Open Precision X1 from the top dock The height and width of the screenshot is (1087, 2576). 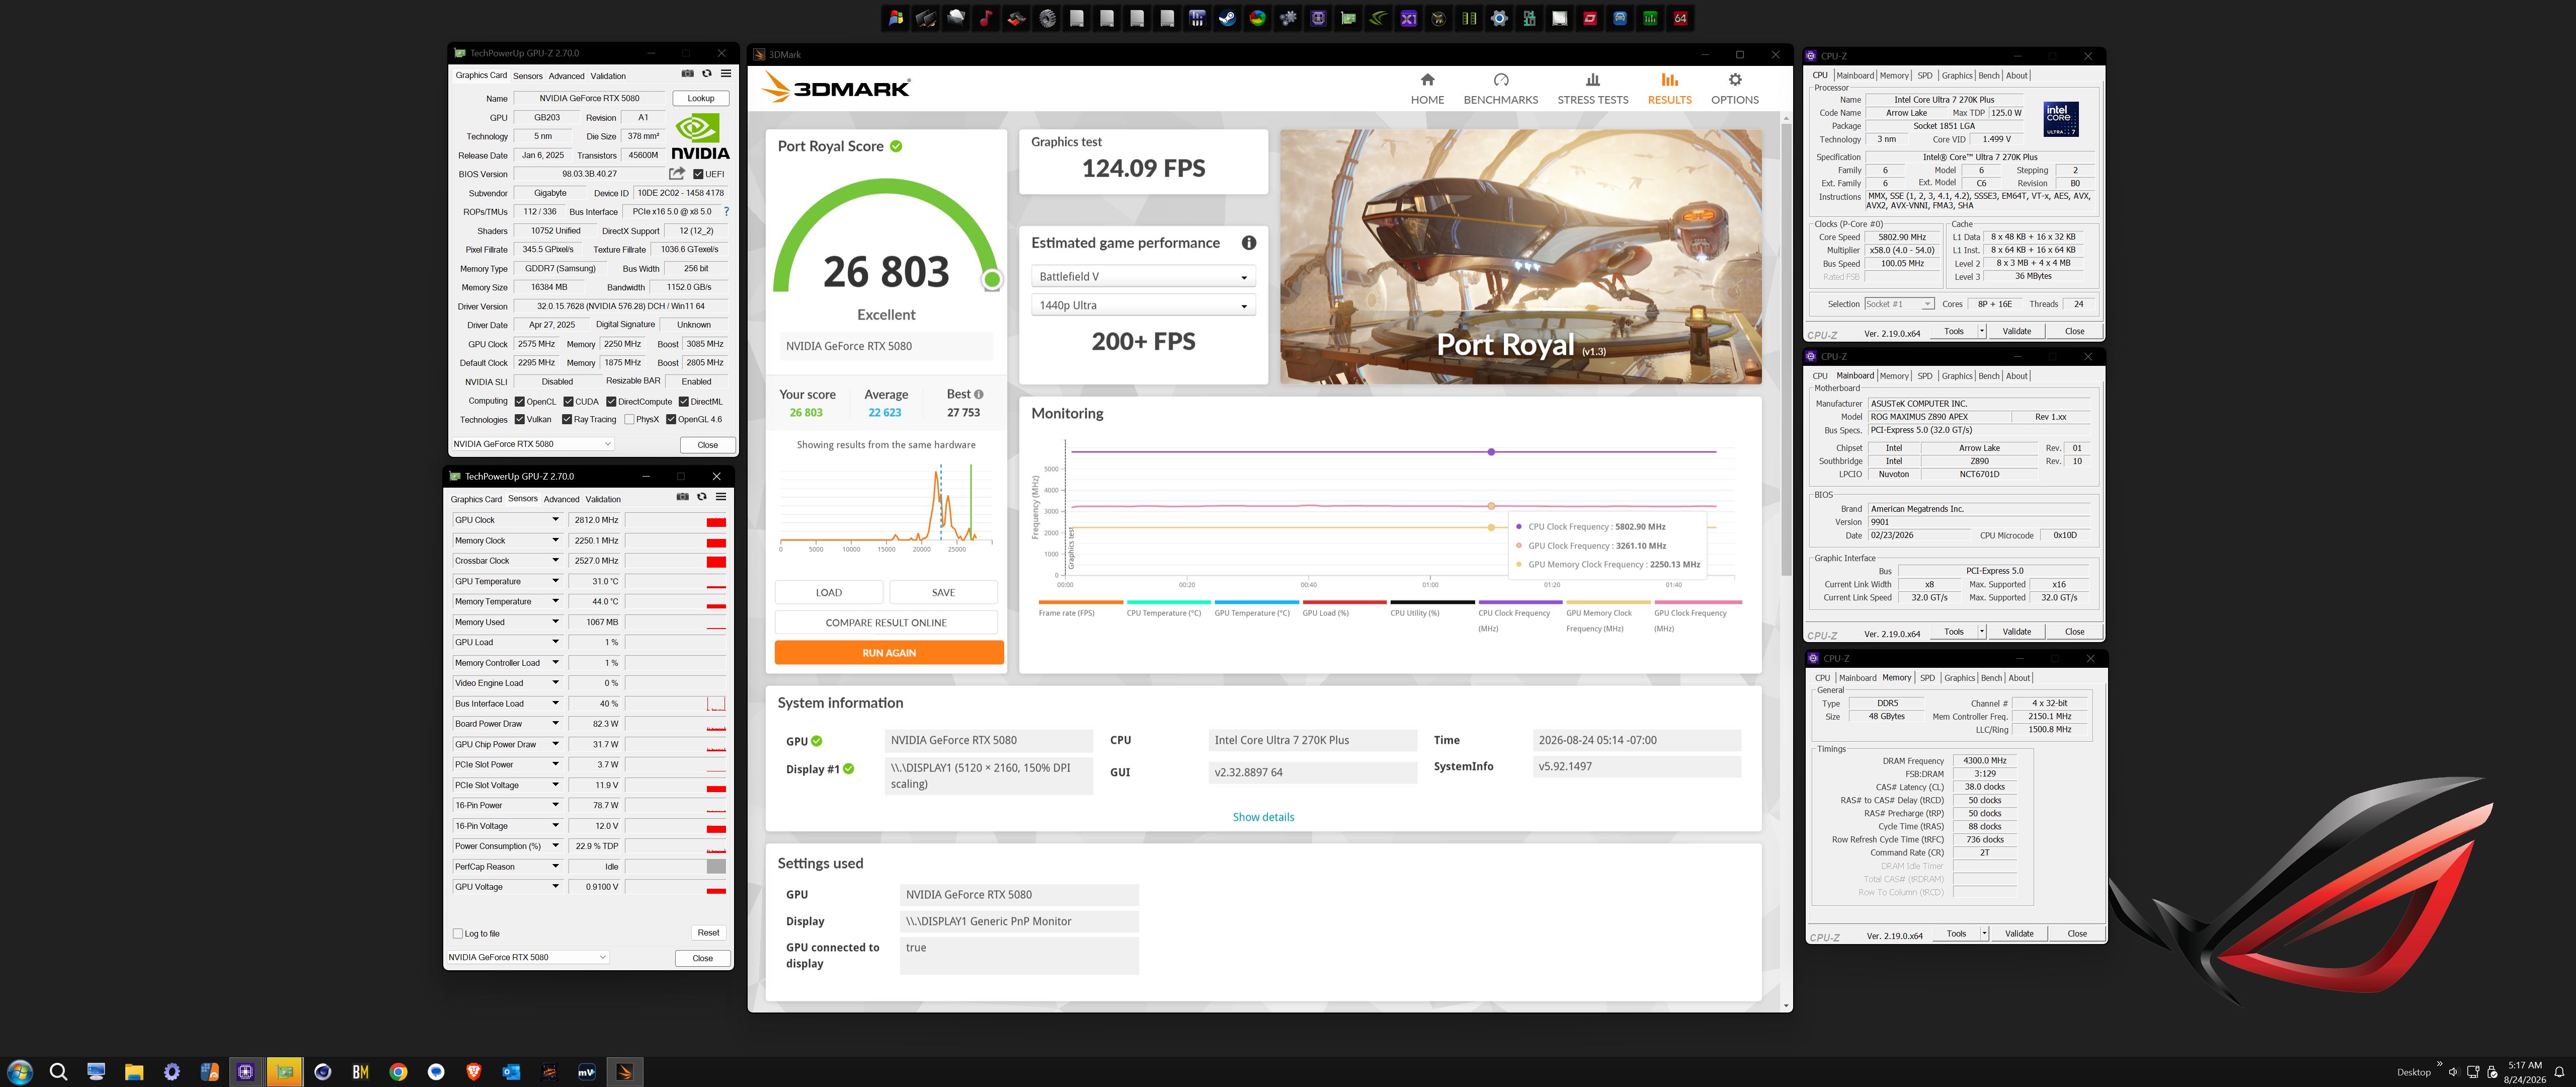tap(1408, 18)
